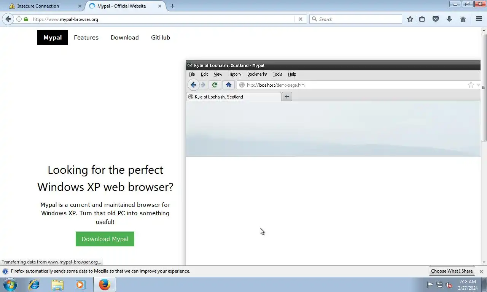
Task: Open View menu in Mypal demo image
Action: pyautogui.click(x=218, y=74)
